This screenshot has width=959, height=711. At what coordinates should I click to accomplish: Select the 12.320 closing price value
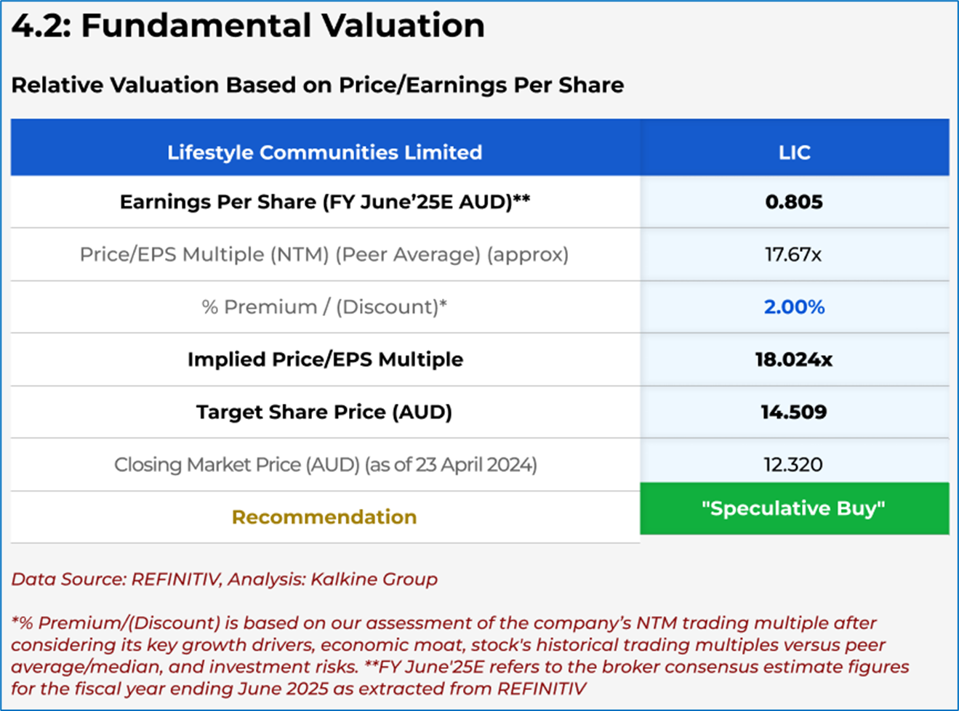pos(793,465)
